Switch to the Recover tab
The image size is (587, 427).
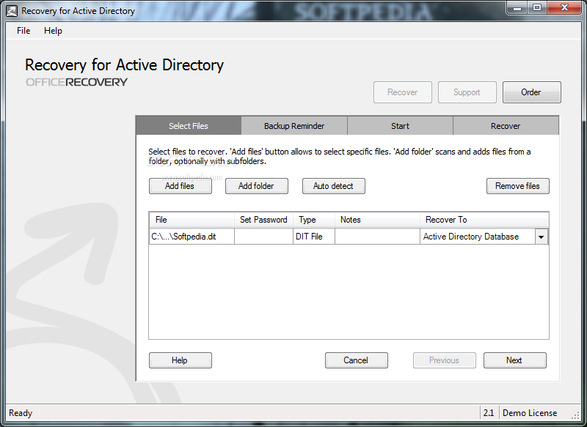(506, 126)
